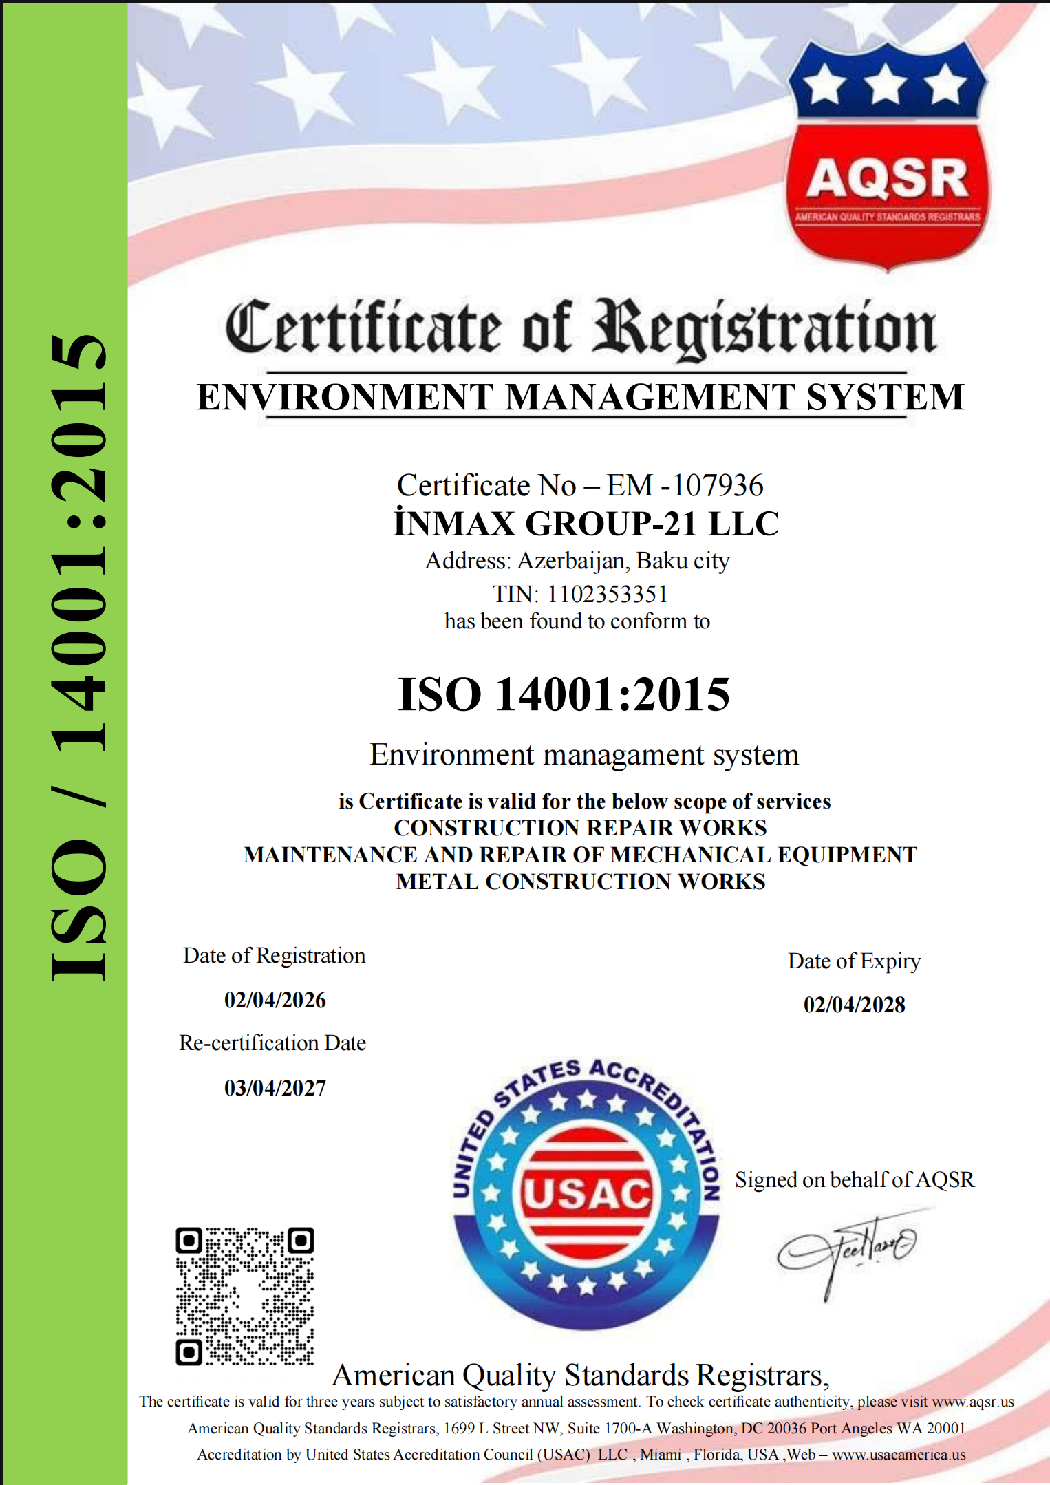Viewport: 1050px width, 1485px height.
Task: Select the registration date 02/04/2026
Action: (x=275, y=1000)
